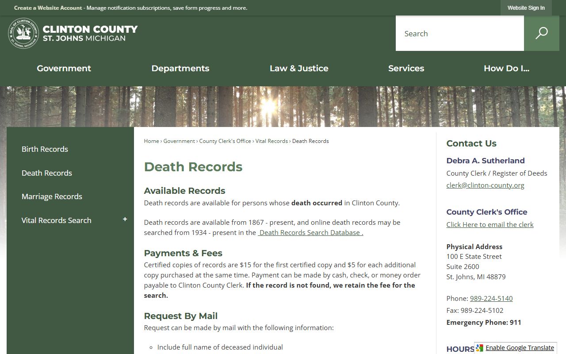Expand the Vital Records Search submenu
The height and width of the screenshot is (354, 566).
click(x=125, y=219)
